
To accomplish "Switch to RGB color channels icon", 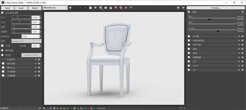I will [70, 8].
